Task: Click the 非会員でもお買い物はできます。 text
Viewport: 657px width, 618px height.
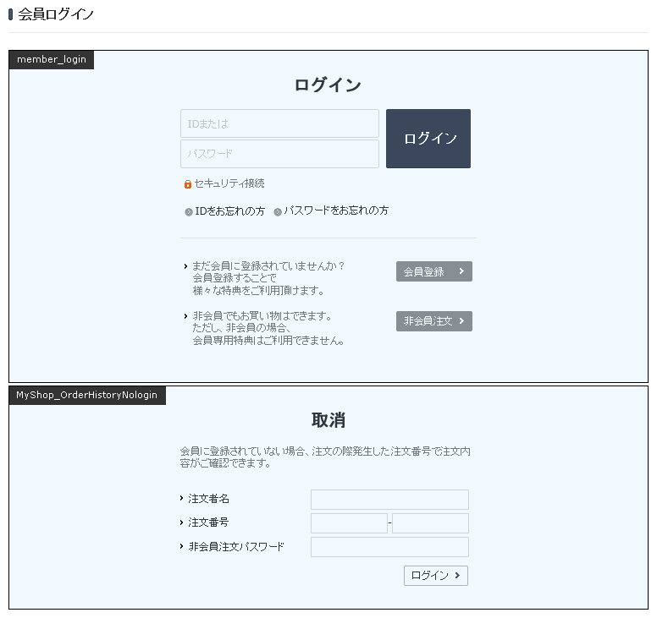Action: click(262, 316)
